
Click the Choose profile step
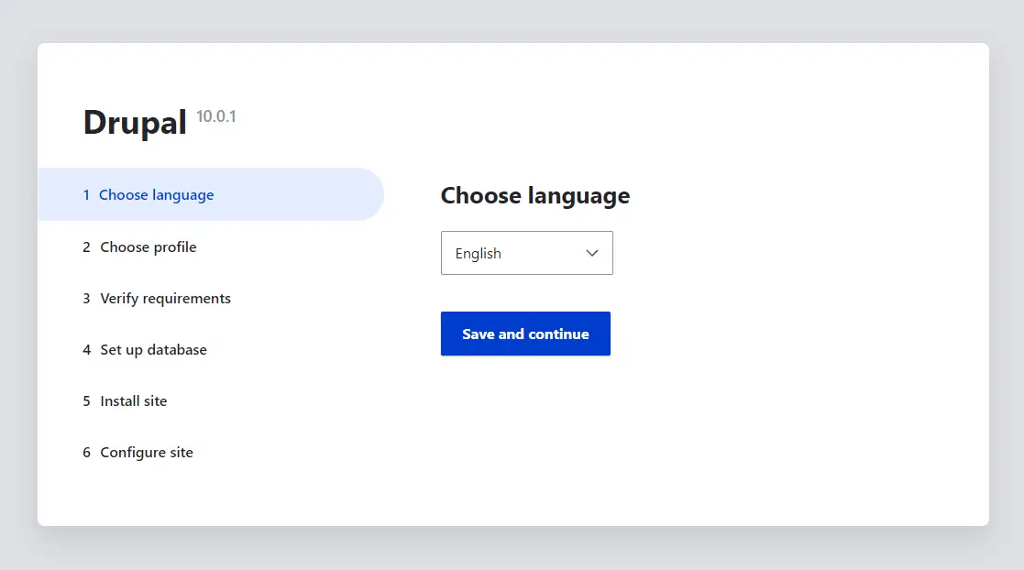pyautogui.click(x=149, y=247)
